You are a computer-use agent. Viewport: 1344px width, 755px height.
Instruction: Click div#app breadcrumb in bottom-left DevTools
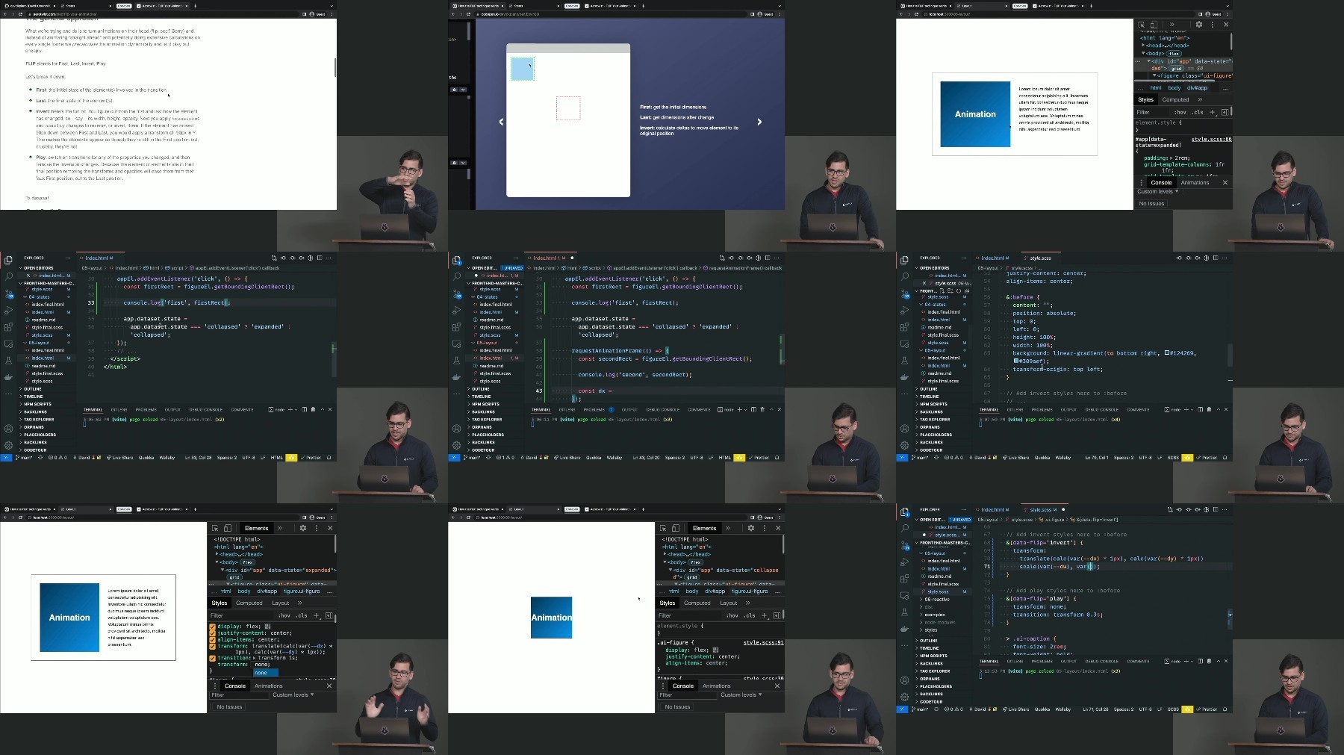coord(267,591)
